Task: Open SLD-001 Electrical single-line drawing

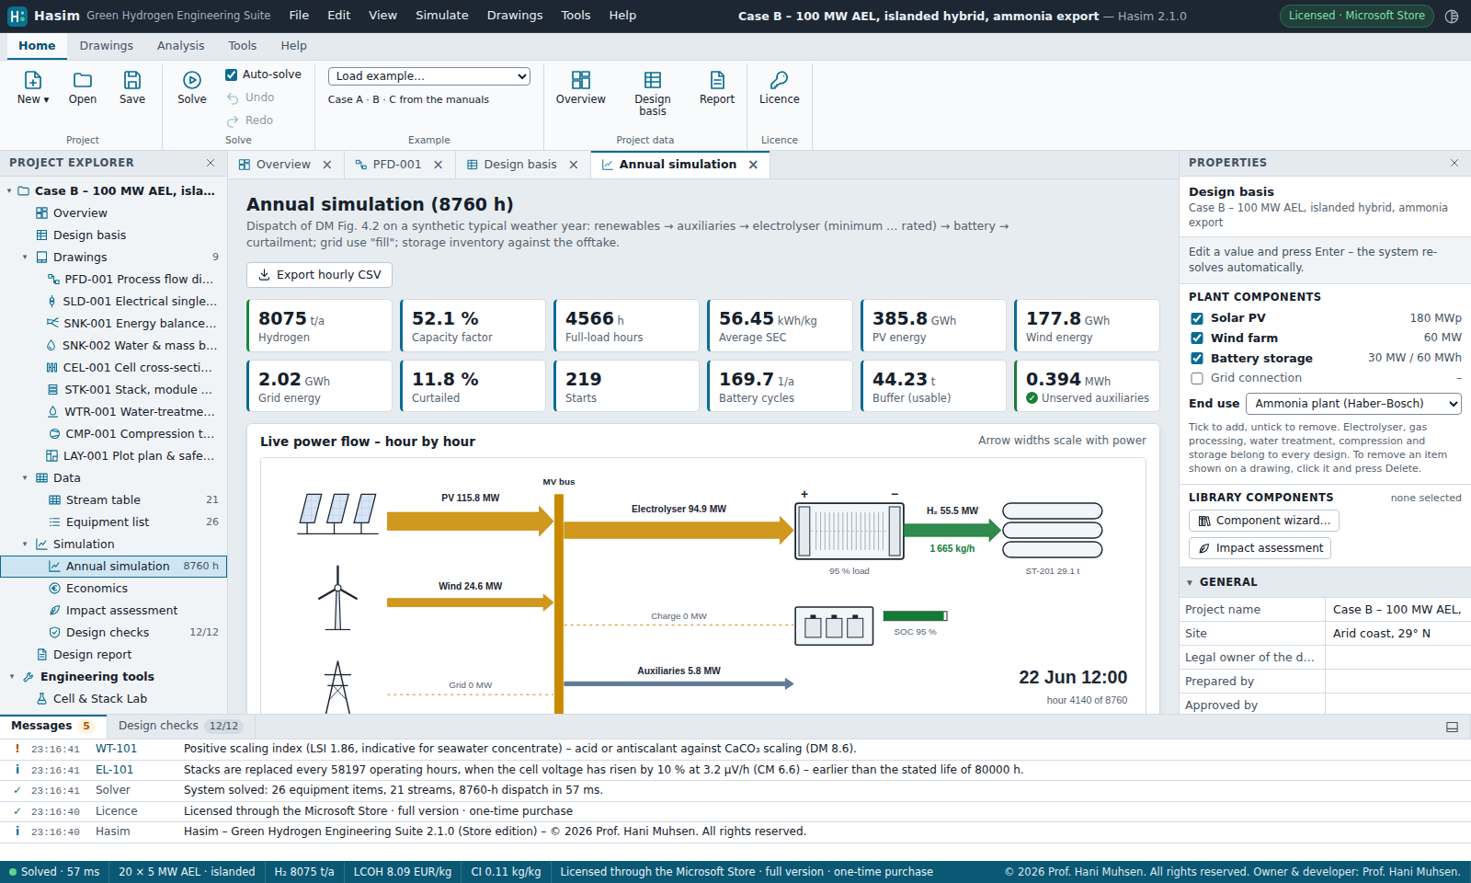Action: click(131, 302)
